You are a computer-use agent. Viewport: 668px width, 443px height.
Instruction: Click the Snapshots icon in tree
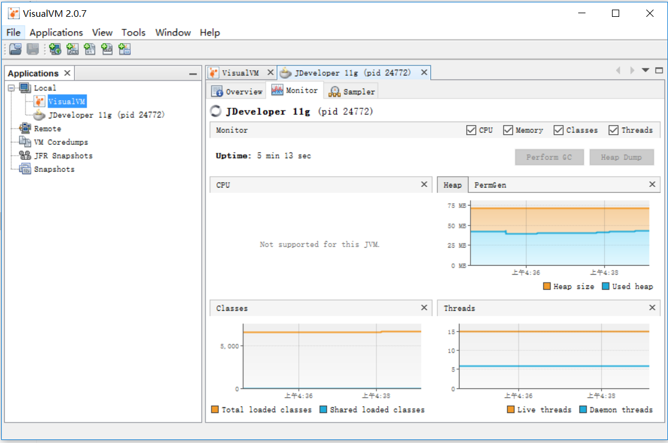click(25, 170)
